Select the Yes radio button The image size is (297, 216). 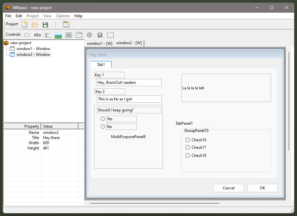click(x=103, y=119)
